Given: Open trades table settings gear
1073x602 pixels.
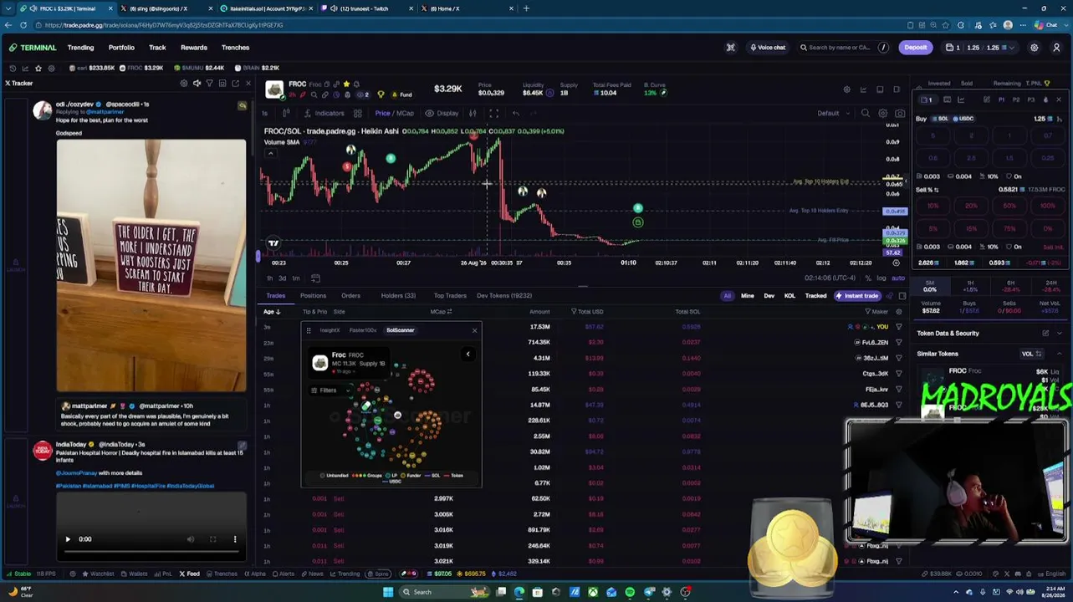Looking at the screenshot, I should point(899,312).
